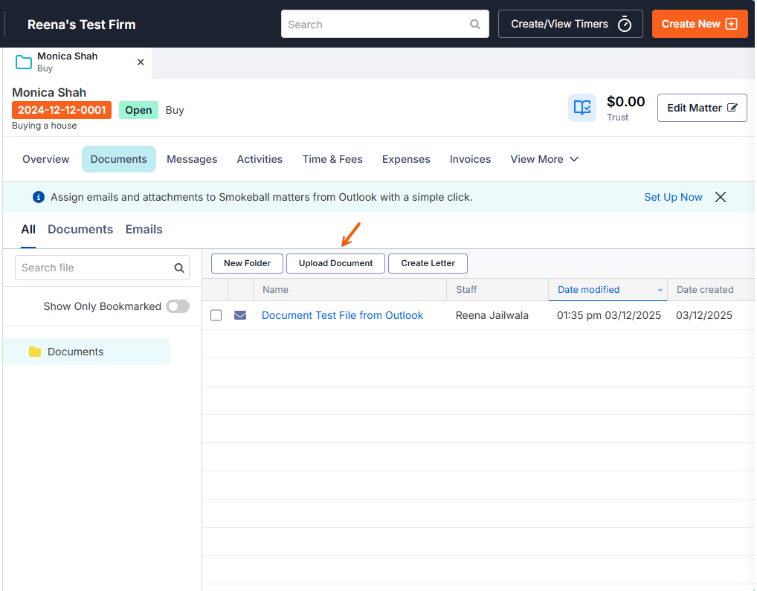Select the Documents filter sub-tab
757x591 pixels.
80,230
